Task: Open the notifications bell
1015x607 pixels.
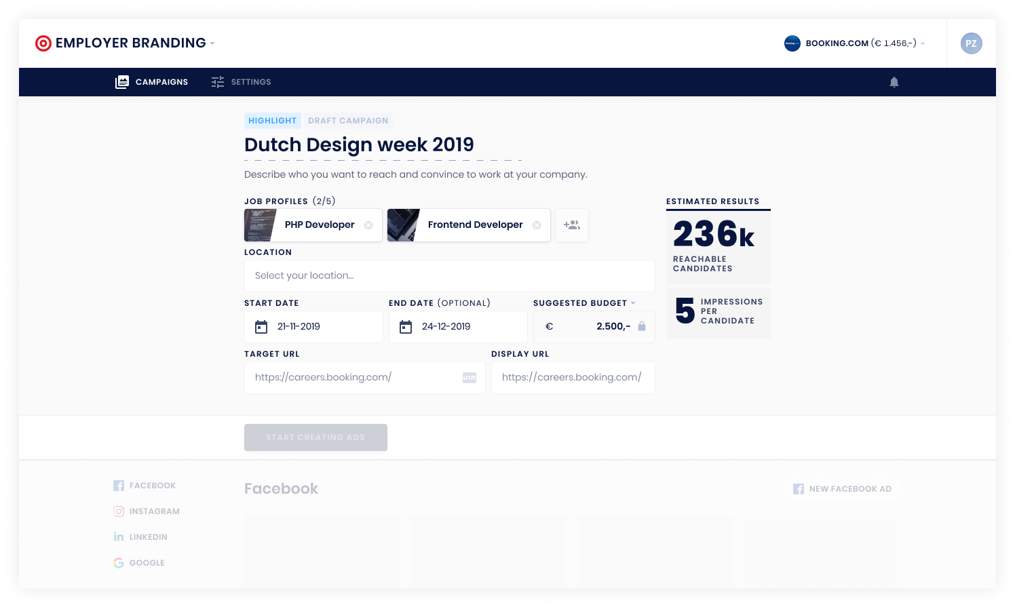Action: [894, 82]
